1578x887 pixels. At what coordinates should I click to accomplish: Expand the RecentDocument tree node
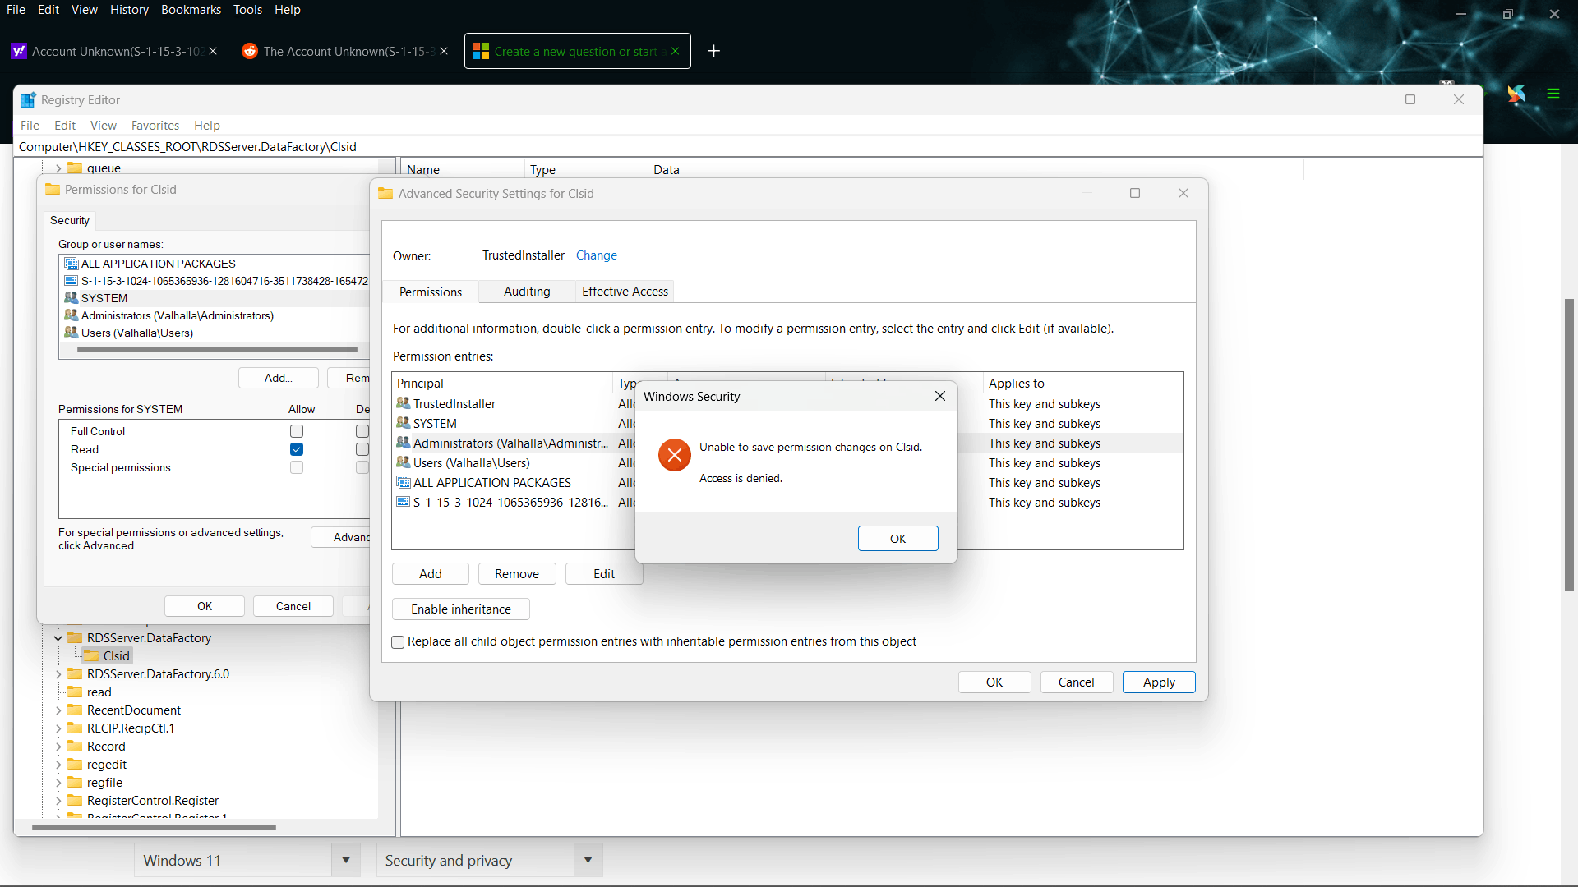pos(58,710)
